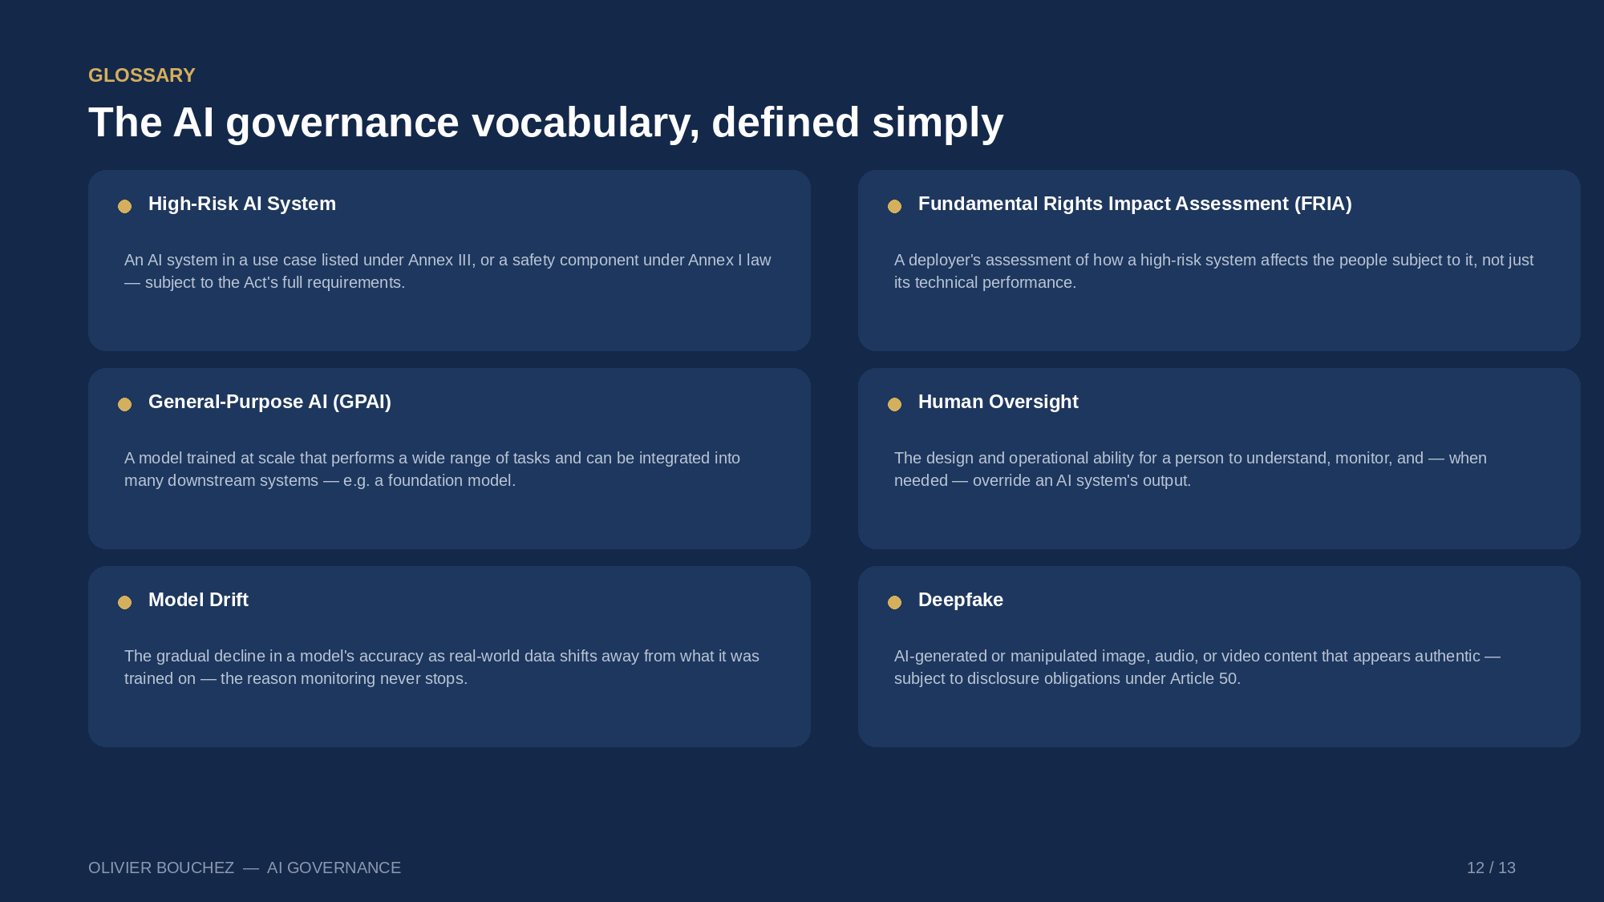Select the Model Drift heading

pyautogui.click(x=198, y=600)
